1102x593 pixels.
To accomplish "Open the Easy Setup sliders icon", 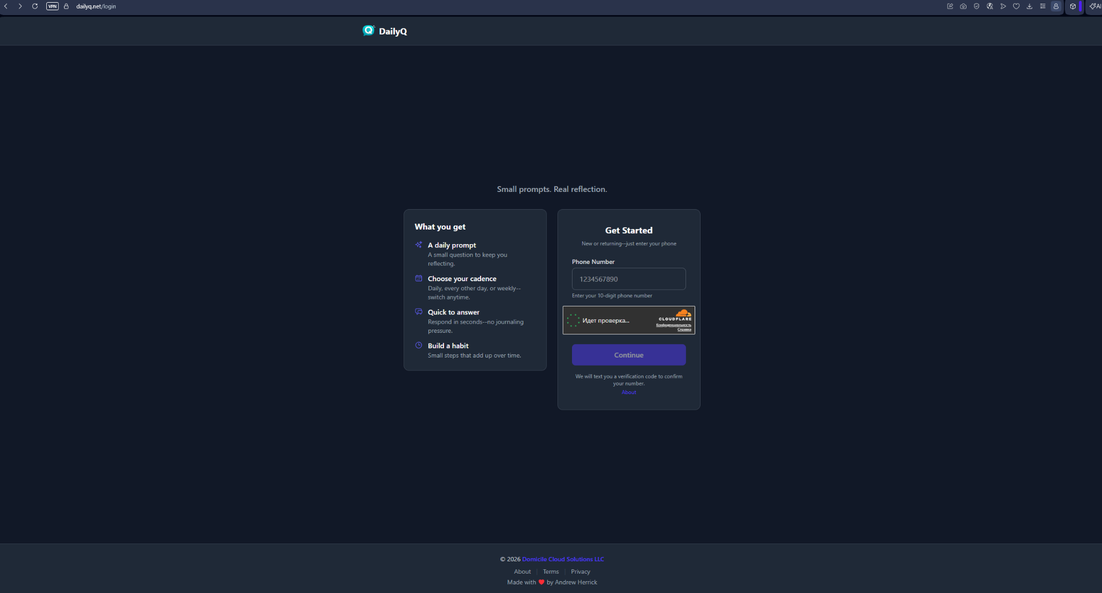I will pos(1043,6).
